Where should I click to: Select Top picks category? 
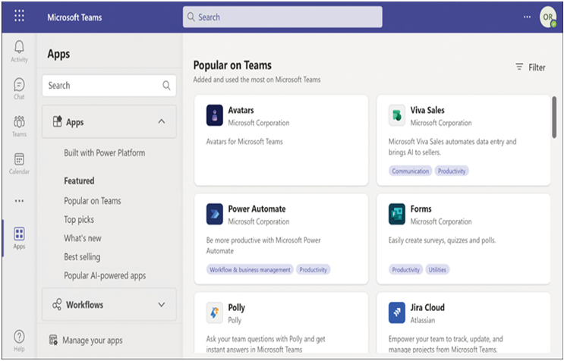79,219
